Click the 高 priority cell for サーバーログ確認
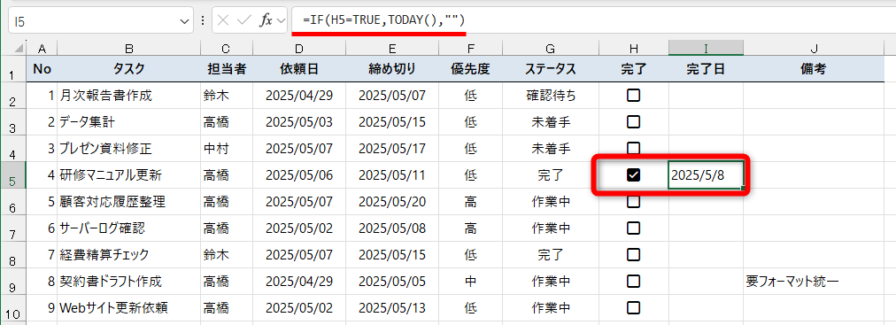896x325 pixels. 470,228
